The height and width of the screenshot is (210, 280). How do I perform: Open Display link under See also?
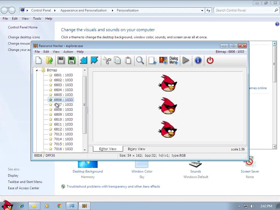(x=13, y=176)
